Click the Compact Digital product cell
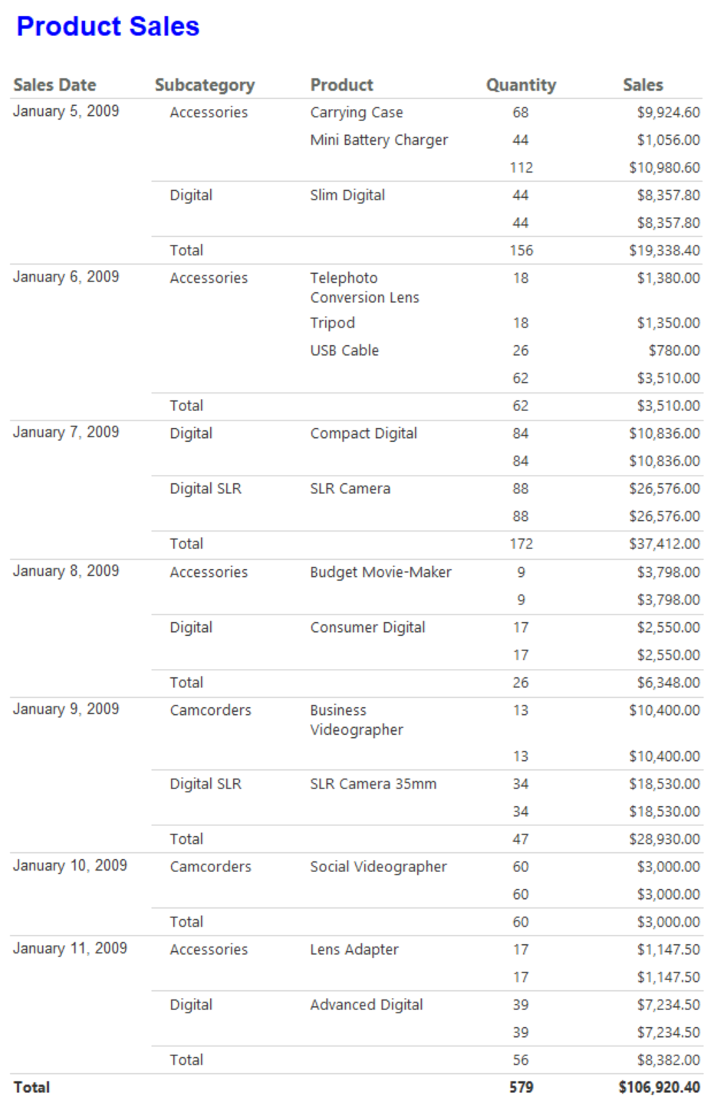The image size is (714, 1103). [x=364, y=433]
